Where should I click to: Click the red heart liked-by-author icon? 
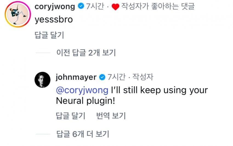(x=115, y=7)
